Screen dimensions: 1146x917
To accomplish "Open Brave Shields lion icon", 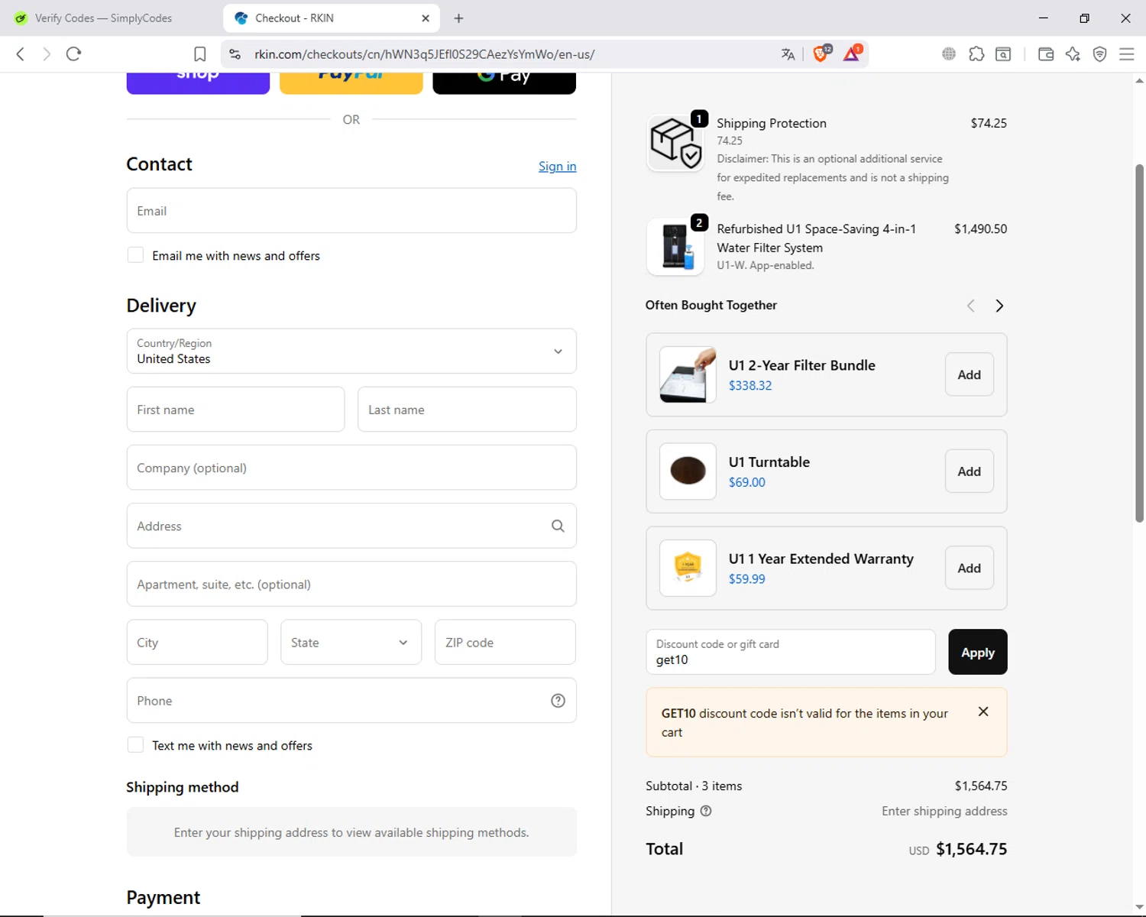I will pyautogui.click(x=821, y=53).
